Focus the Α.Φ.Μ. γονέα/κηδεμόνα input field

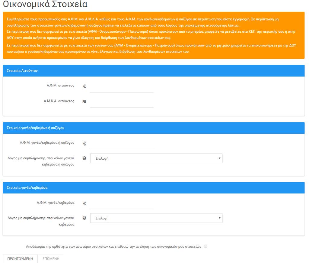122,205
